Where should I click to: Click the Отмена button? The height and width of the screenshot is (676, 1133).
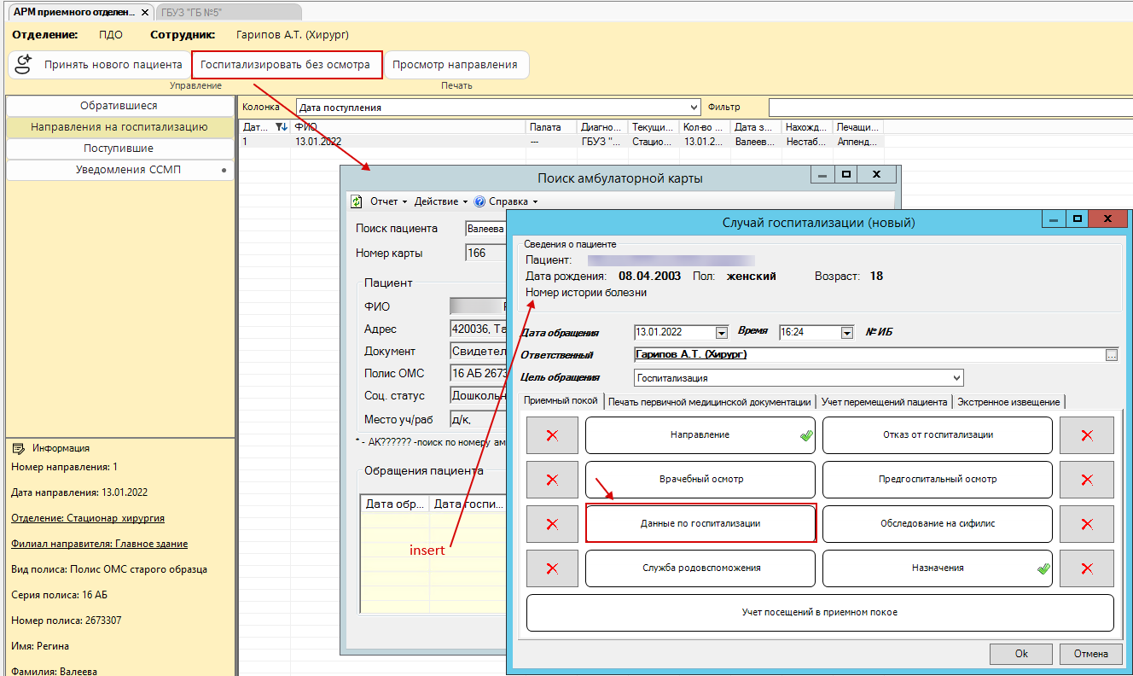pos(1090,654)
